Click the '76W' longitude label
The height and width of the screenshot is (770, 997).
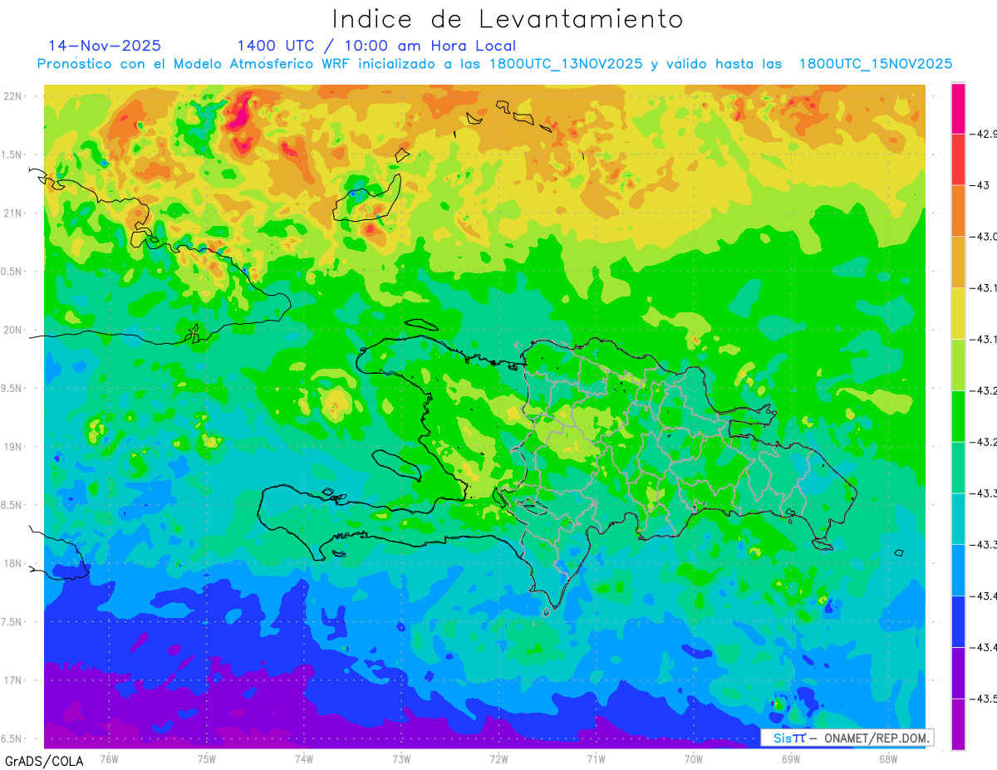tap(109, 758)
